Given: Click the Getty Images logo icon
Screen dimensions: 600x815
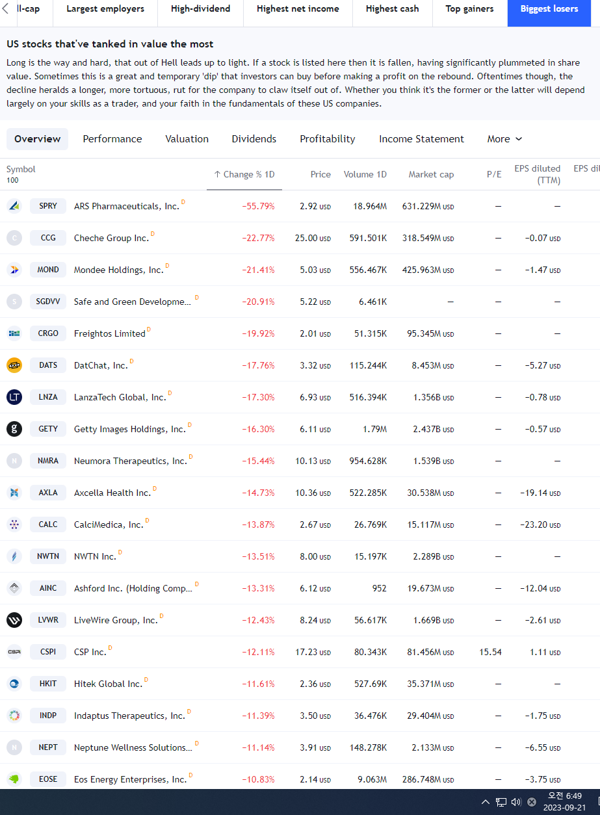Looking at the screenshot, I should click(x=14, y=429).
